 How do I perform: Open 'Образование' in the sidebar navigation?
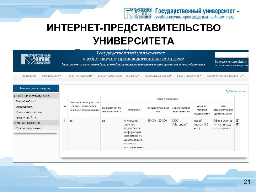pyautogui.click(x=24, y=107)
